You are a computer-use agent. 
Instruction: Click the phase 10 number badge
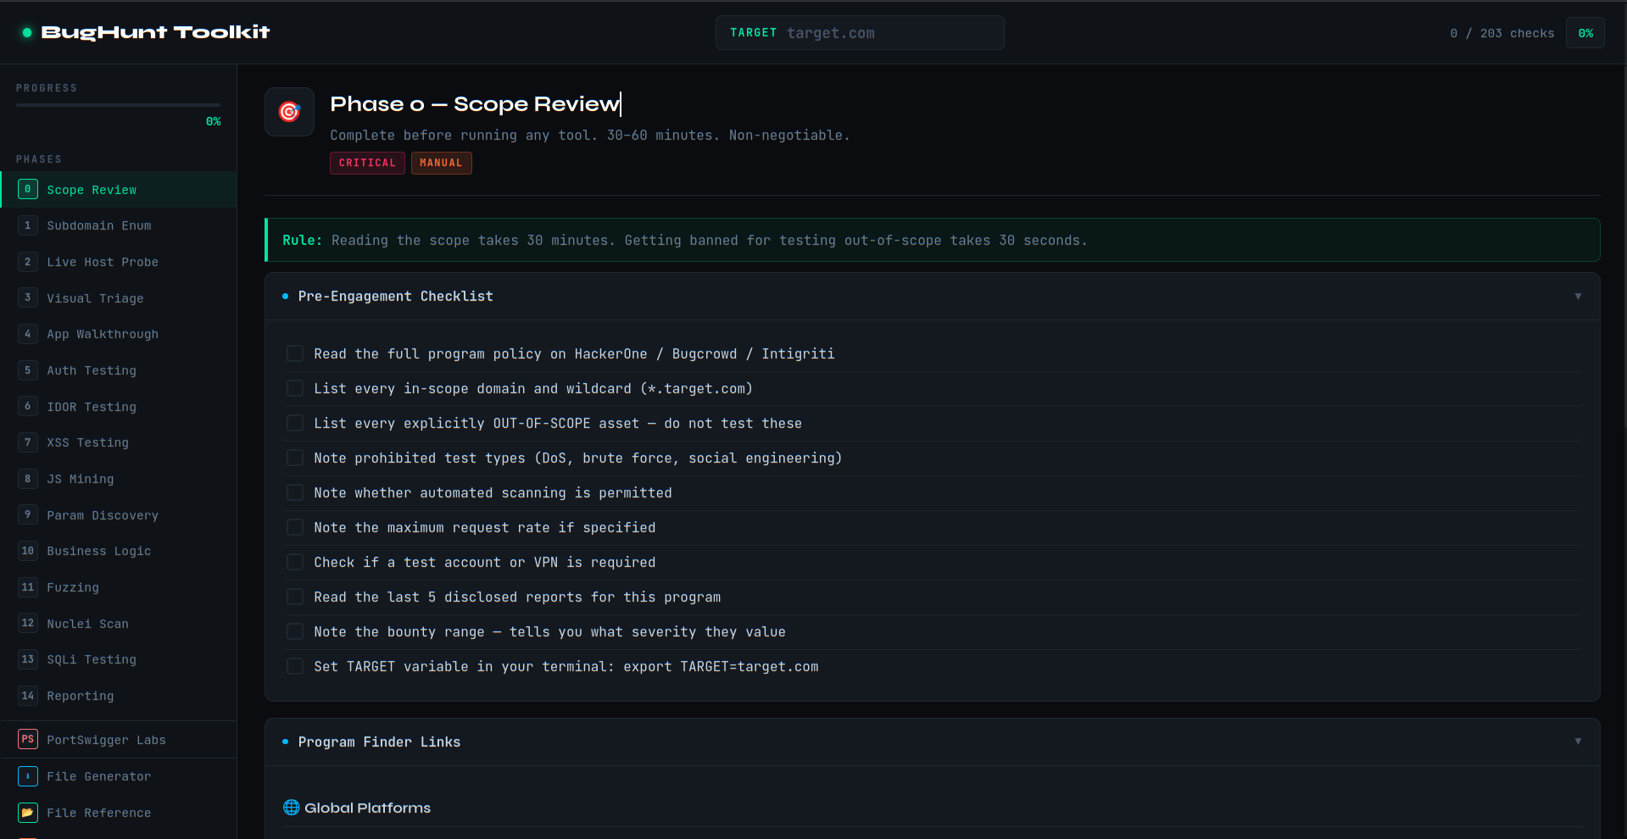[28, 551]
